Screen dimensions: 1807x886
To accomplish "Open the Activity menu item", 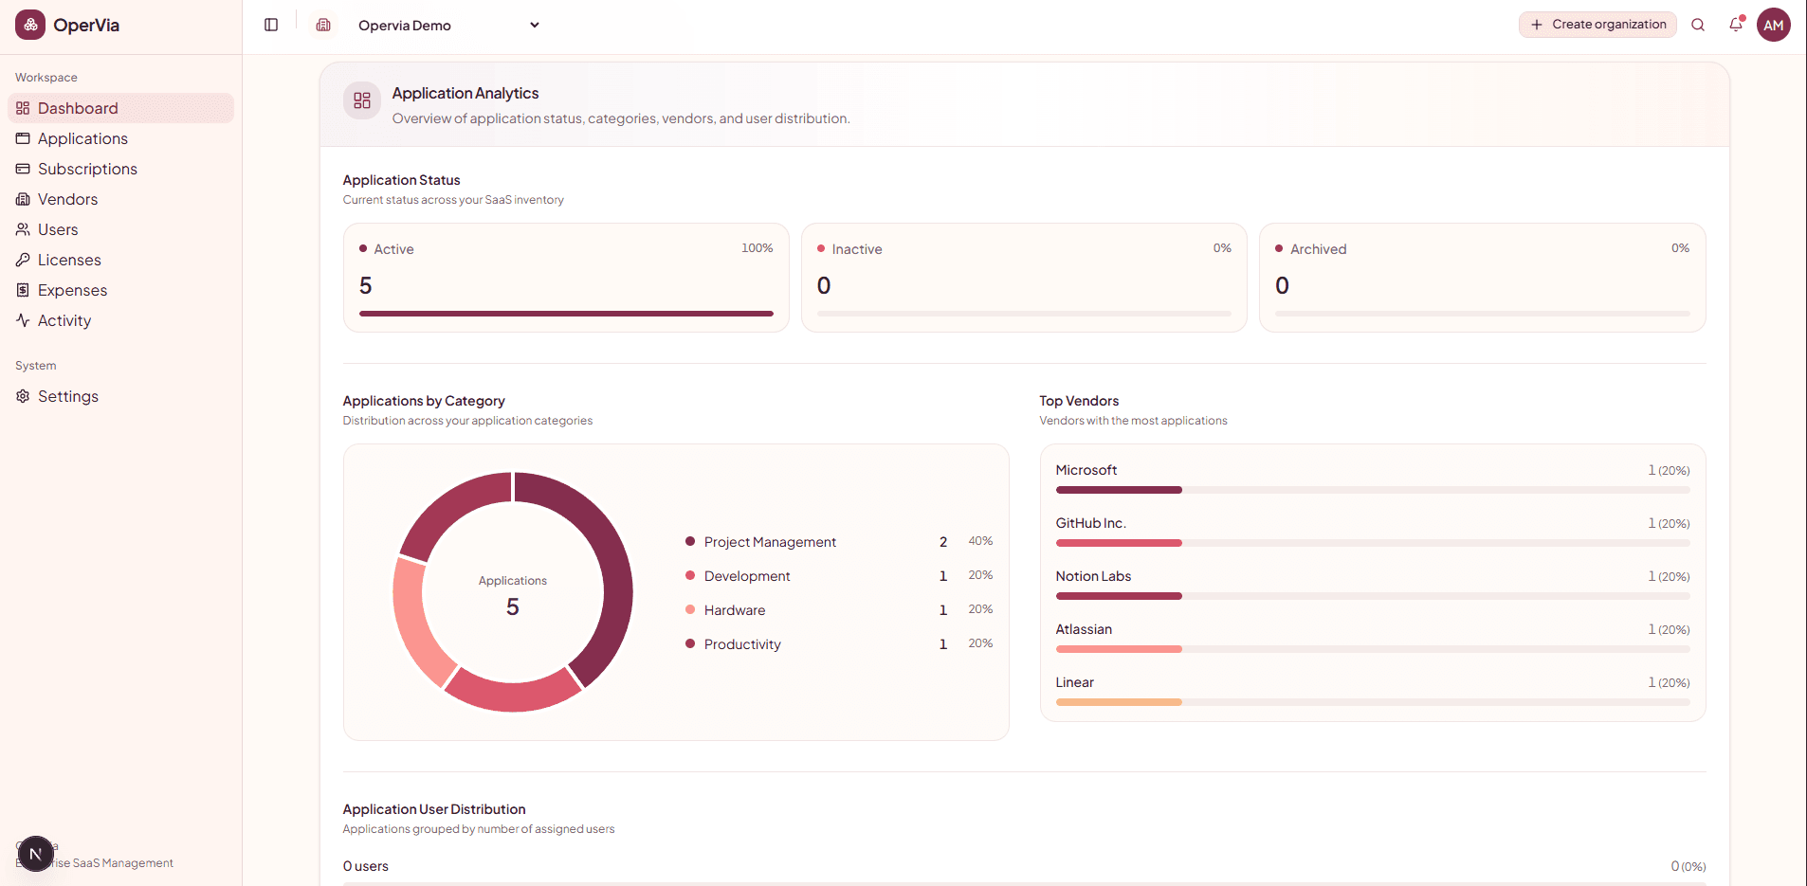I will [x=120, y=320].
